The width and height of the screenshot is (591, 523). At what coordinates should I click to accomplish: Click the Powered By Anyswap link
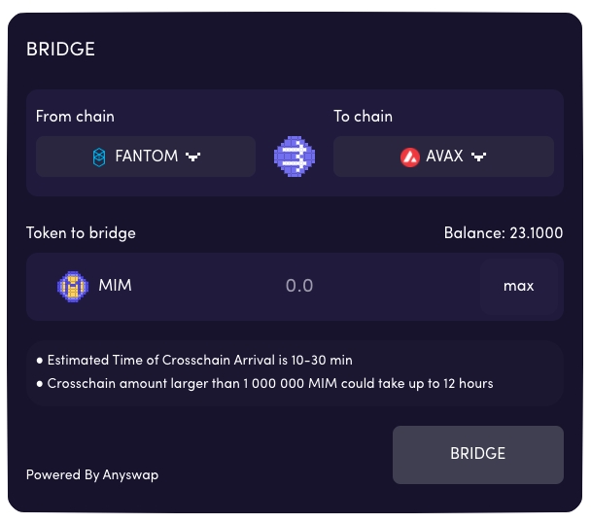(92, 475)
